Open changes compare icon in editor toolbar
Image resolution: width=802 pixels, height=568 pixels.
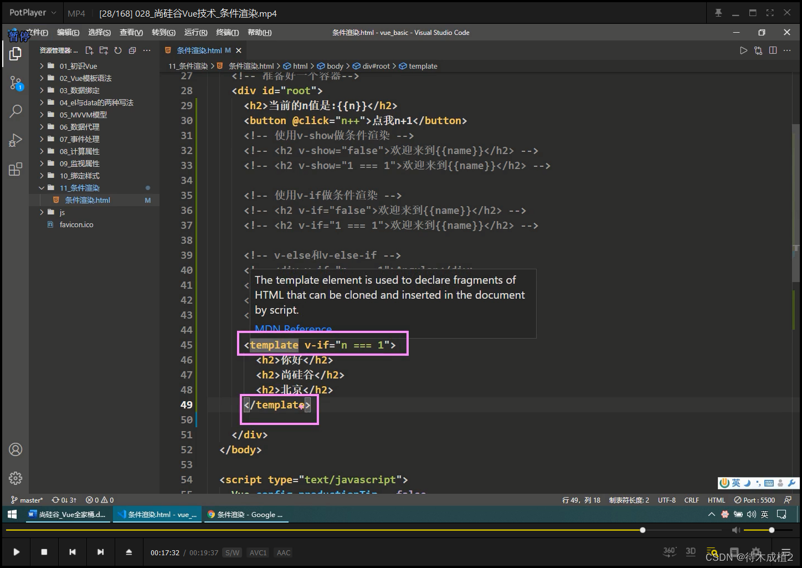(x=758, y=50)
